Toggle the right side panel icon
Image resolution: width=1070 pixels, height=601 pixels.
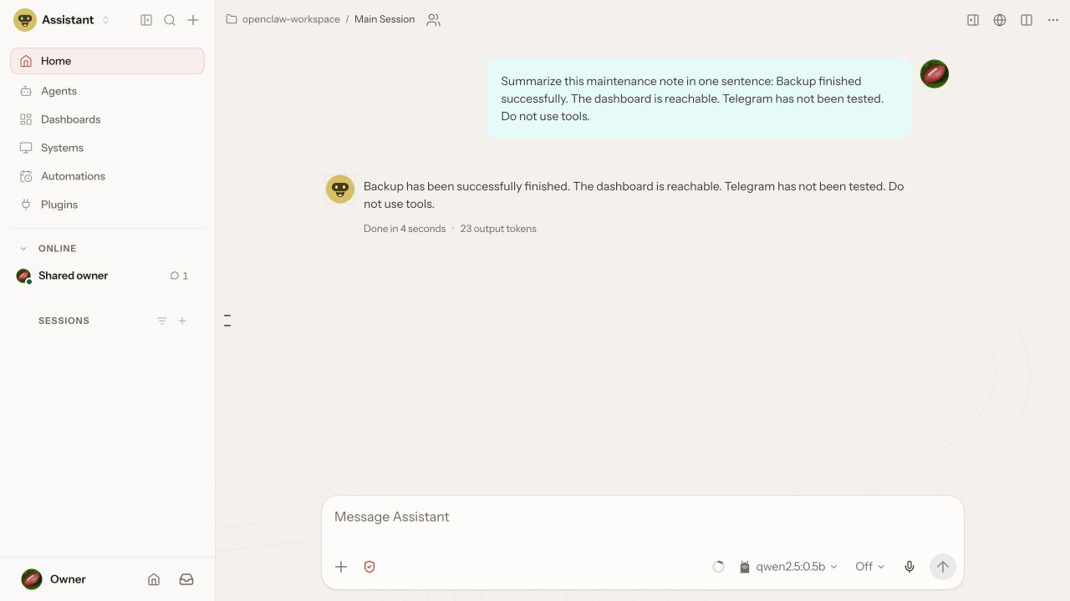(x=973, y=20)
